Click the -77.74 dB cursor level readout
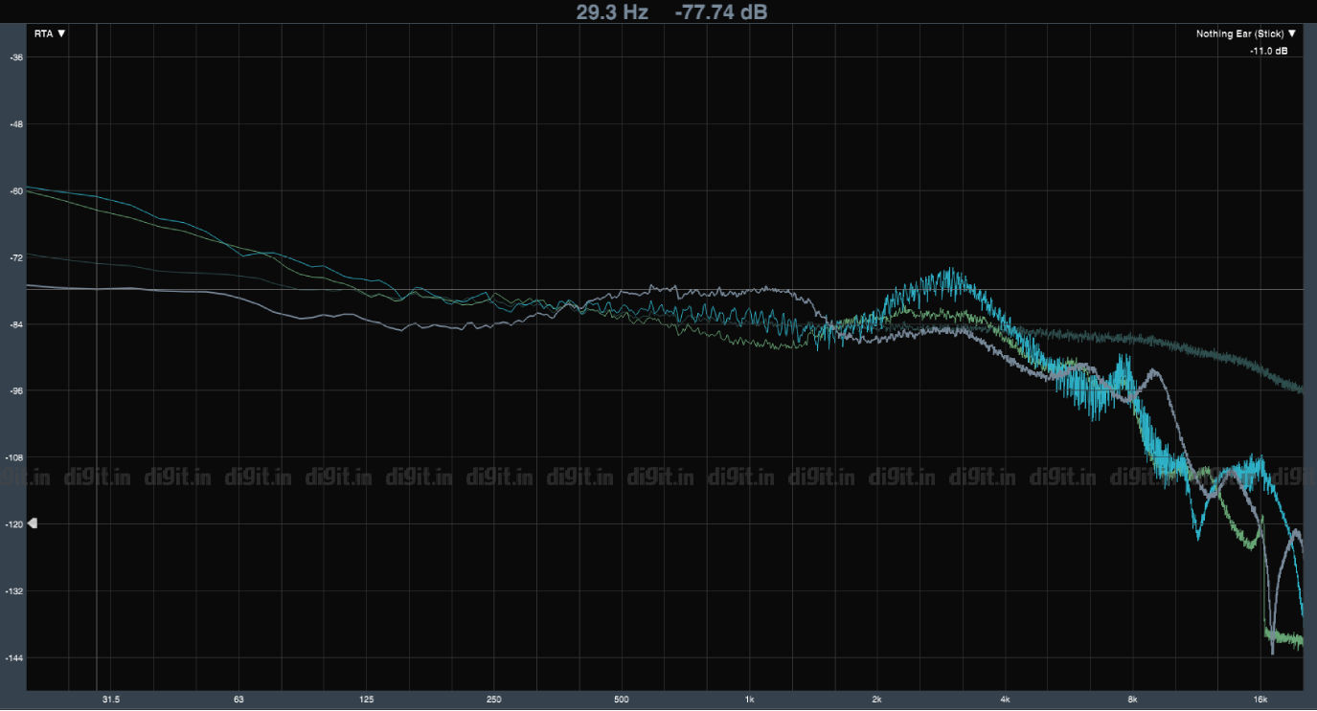Image resolution: width=1317 pixels, height=711 pixels. pyautogui.click(x=721, y=11)
